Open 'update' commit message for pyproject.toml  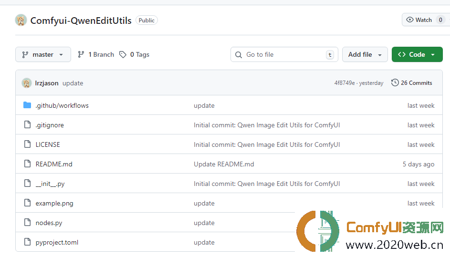click(x=204, y=242)
